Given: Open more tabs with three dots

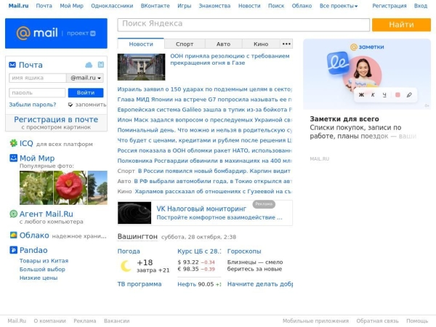Looking at the screenshot, I should (286, 44).
